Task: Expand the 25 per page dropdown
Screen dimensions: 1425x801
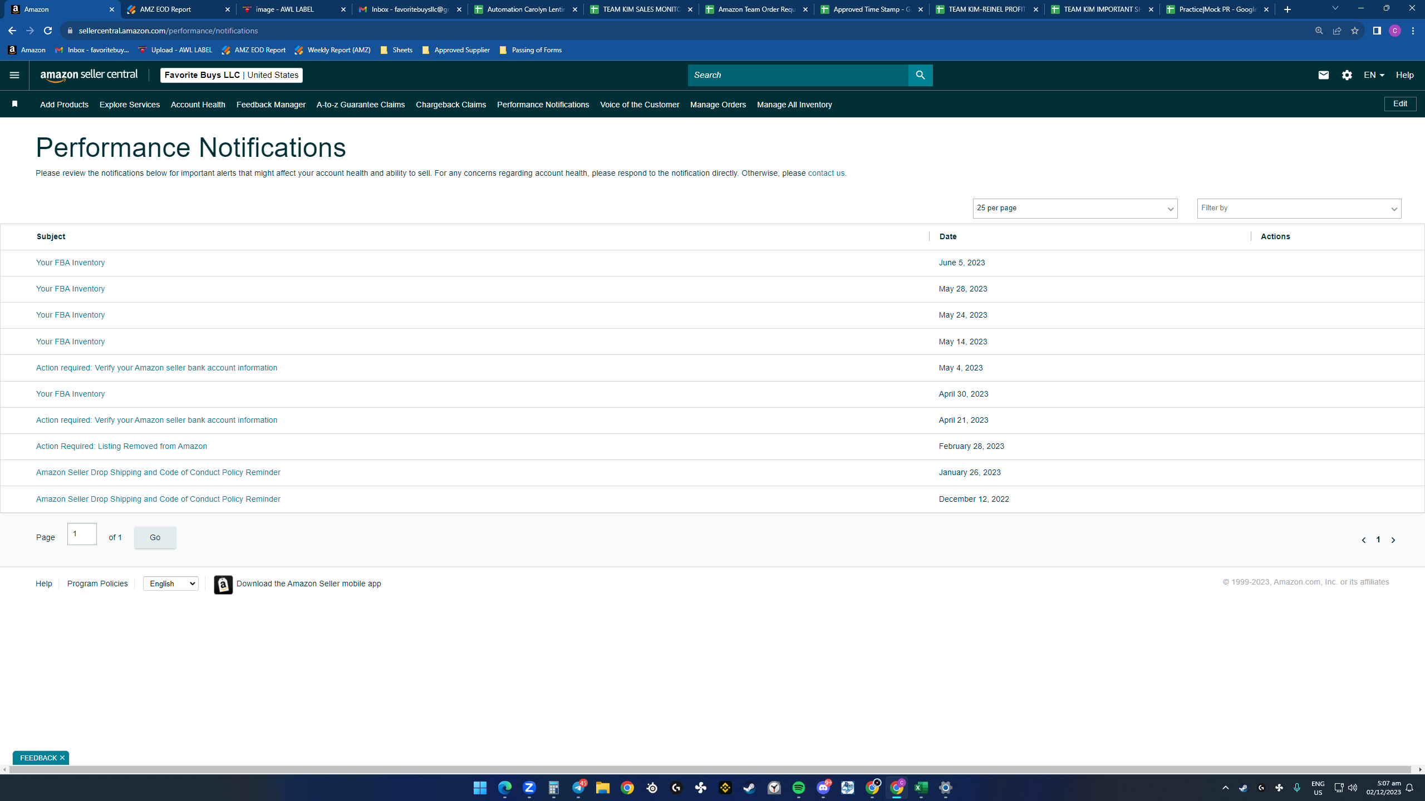Action: 1075,209
